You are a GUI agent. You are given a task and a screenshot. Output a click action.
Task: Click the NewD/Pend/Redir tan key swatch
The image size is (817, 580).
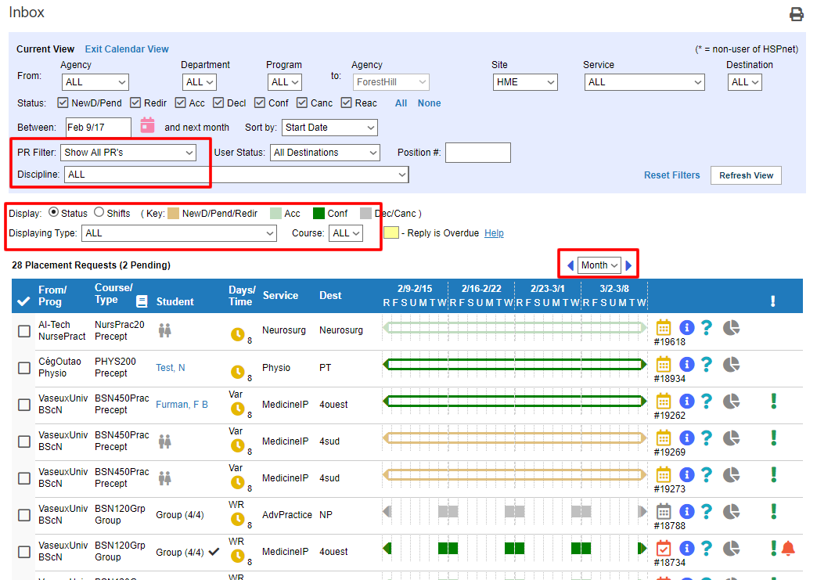(174, 213)
